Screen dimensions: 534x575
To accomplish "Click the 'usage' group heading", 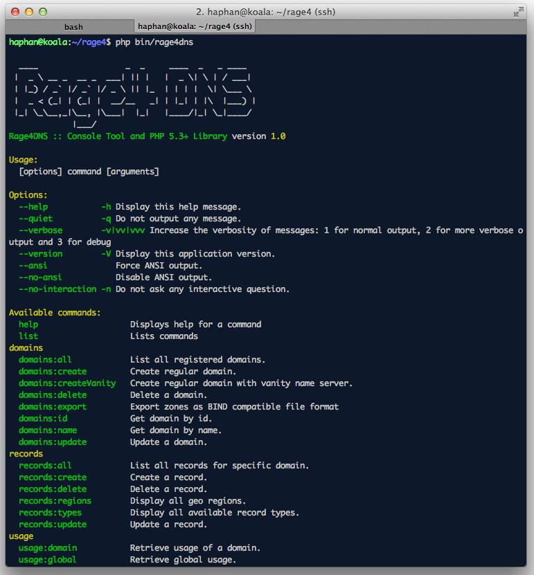I will [21, 536].
